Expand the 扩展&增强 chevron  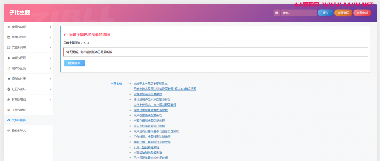51,99
